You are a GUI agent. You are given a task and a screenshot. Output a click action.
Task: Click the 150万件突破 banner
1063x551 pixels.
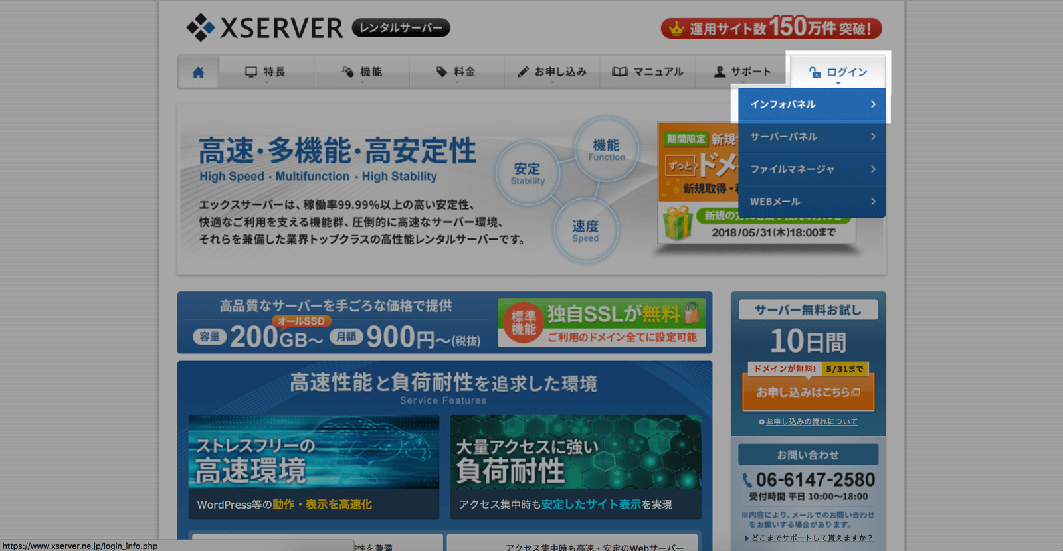click(x=771, y=28)
